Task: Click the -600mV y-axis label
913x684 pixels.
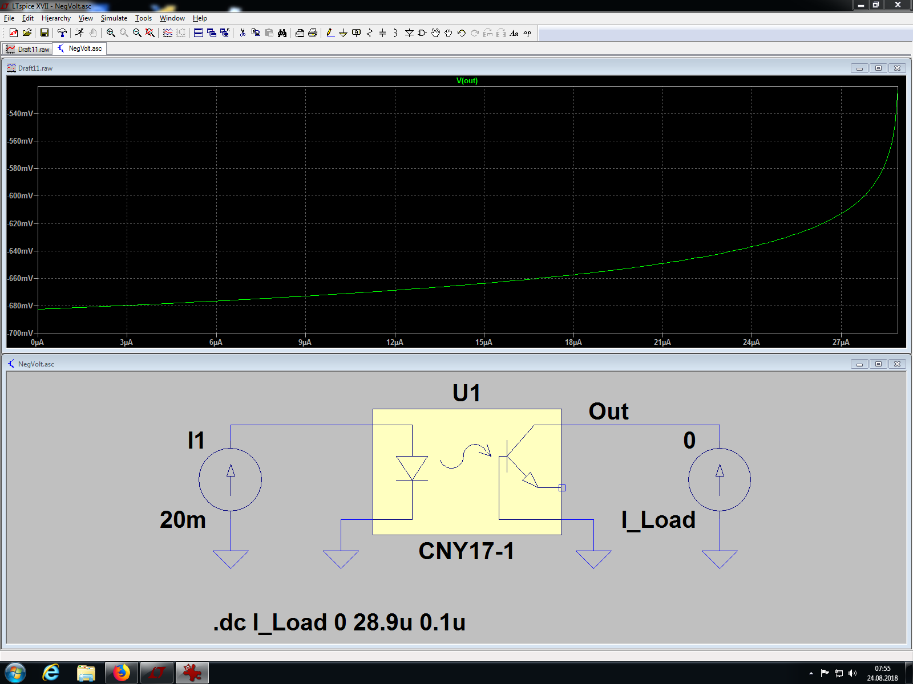Action: [21, 196]
